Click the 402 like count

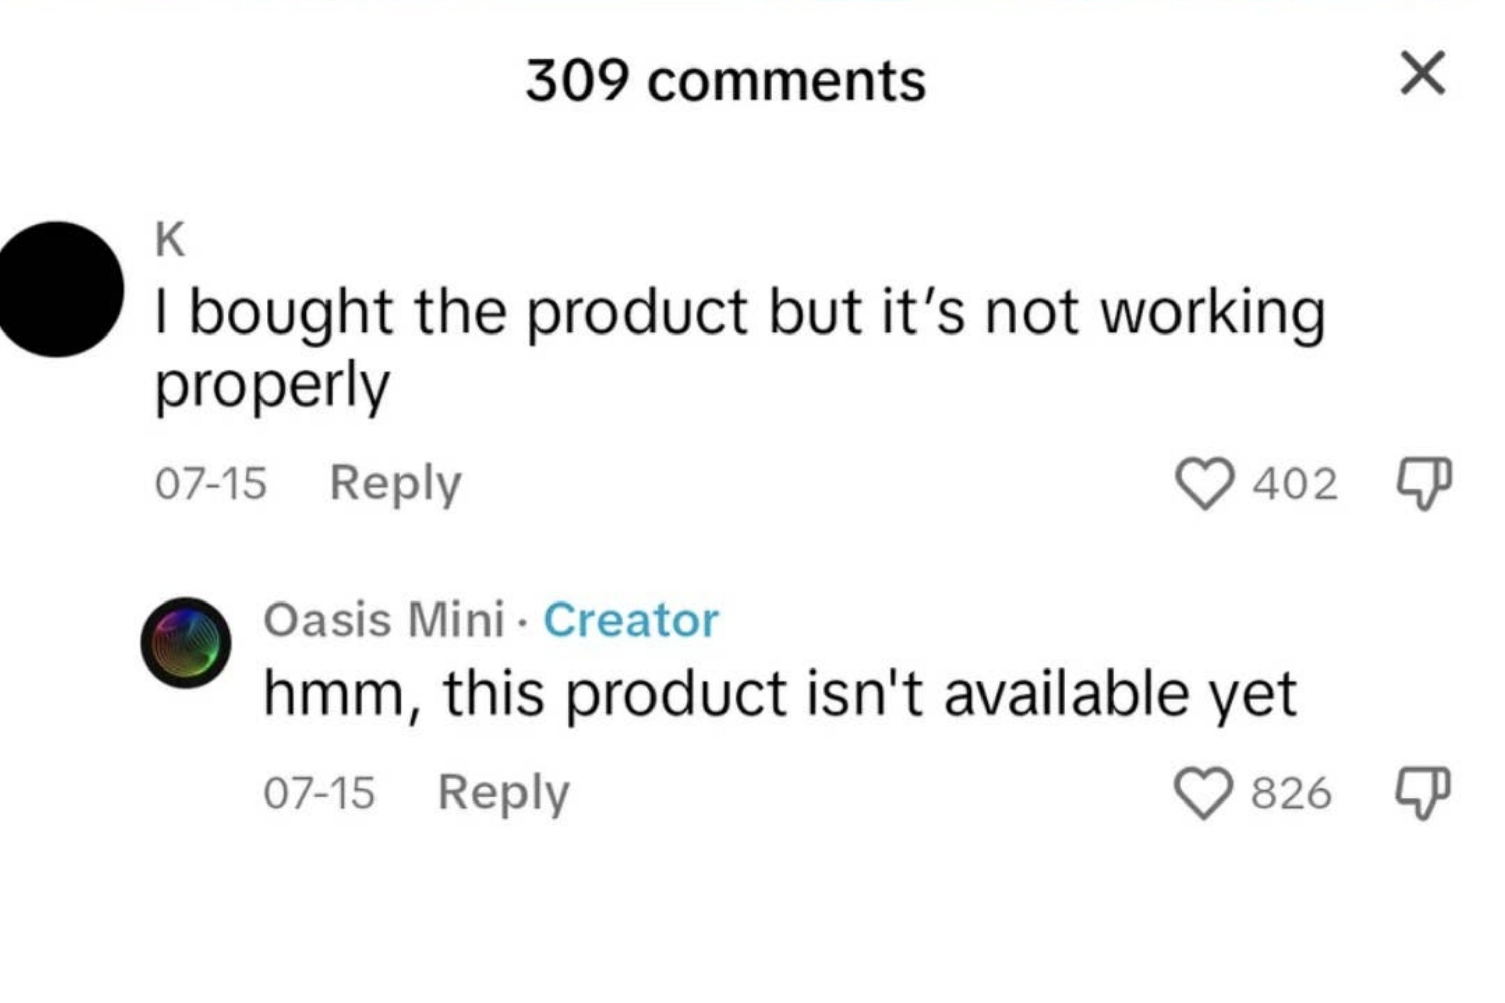click(x=1294, y=484)
